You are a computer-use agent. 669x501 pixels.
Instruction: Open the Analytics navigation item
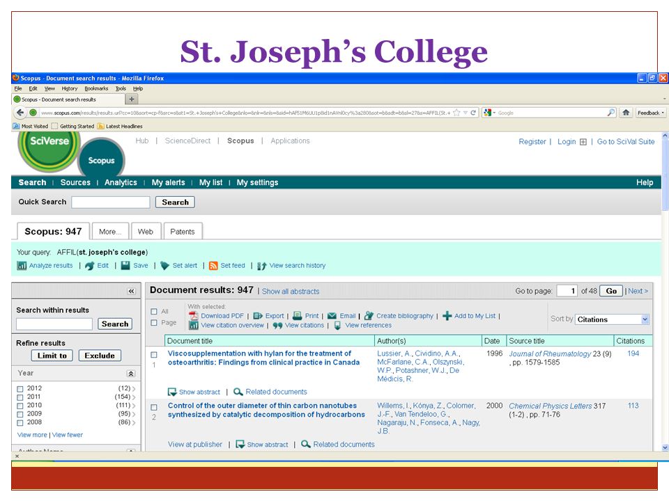tap(121, 182)
